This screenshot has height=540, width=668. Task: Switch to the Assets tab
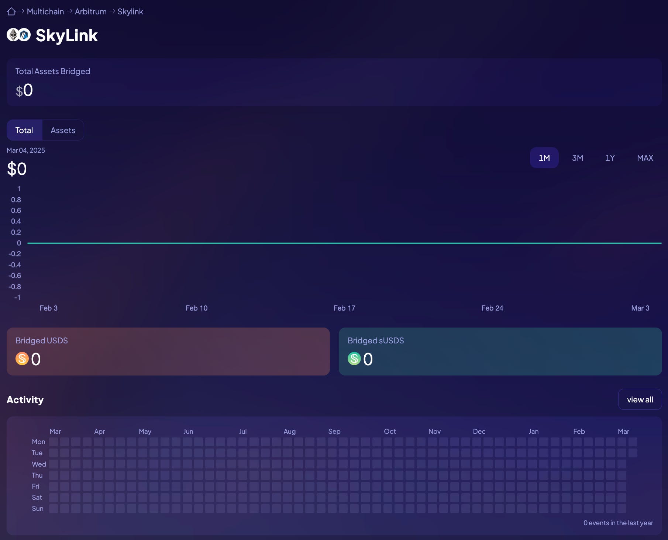tap(63, 130)
